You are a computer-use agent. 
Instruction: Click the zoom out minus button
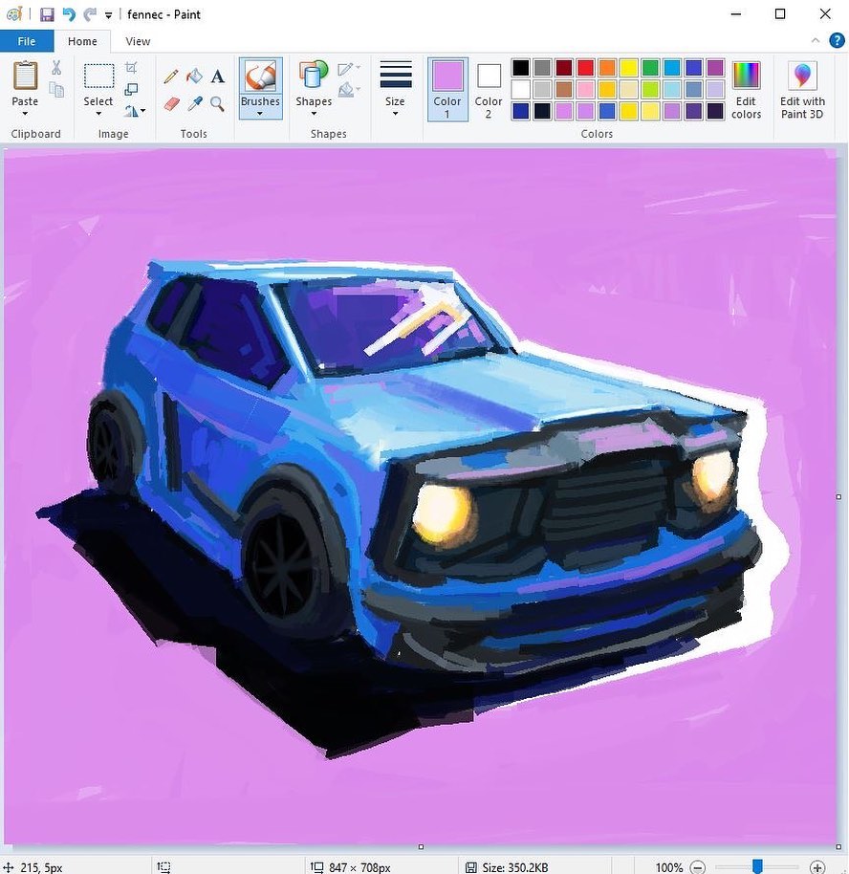(x=697, y=867)
